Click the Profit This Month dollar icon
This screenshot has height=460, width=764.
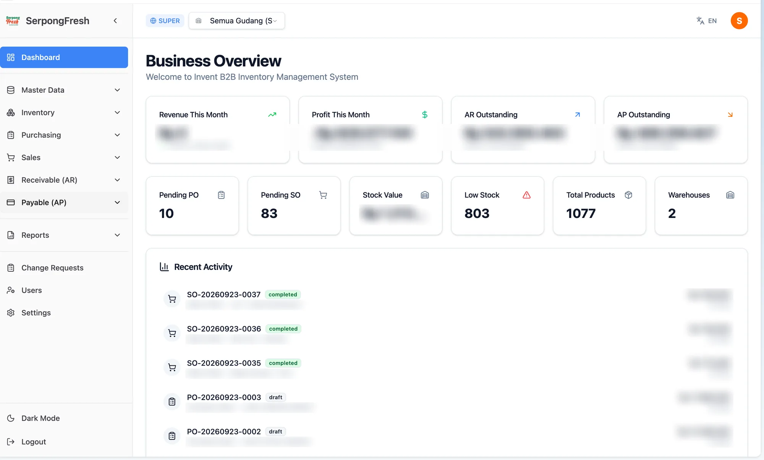pos(425,115)
